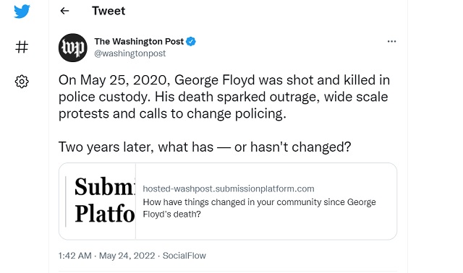
Task: Open the SocialFlow source link
Action: coord(184,256)
